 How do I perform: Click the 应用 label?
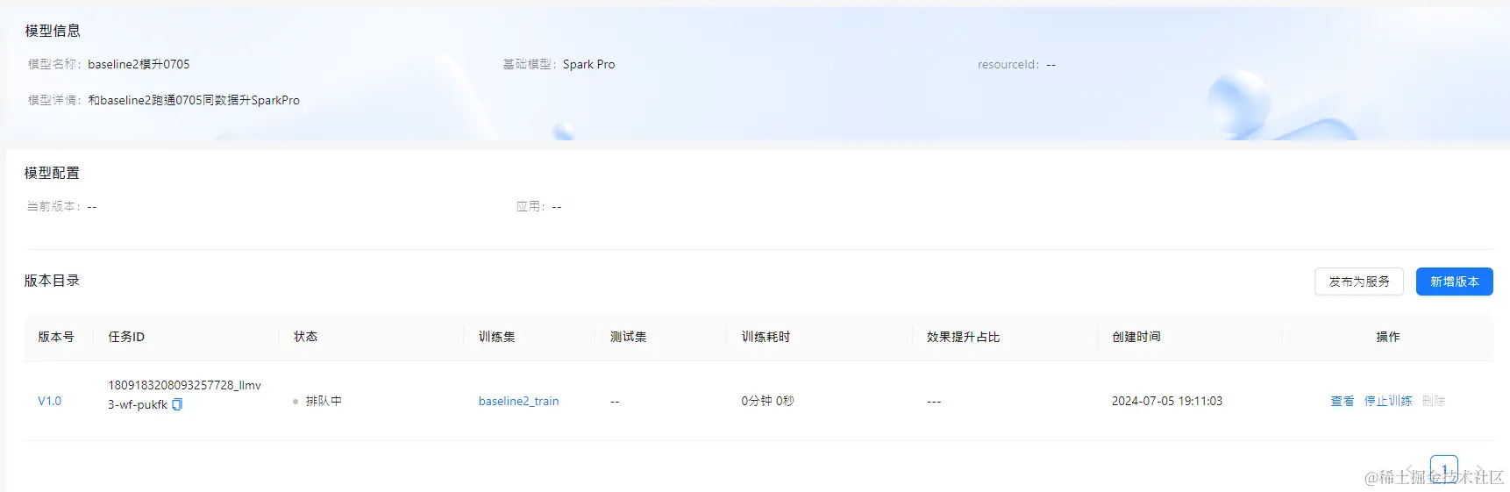pyautogui.click(x=531, y=206)
